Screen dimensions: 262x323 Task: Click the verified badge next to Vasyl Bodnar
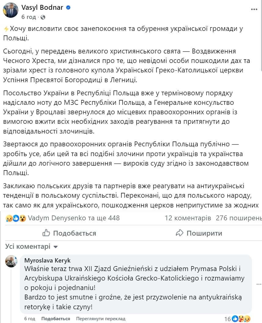[x=68, y=7]
